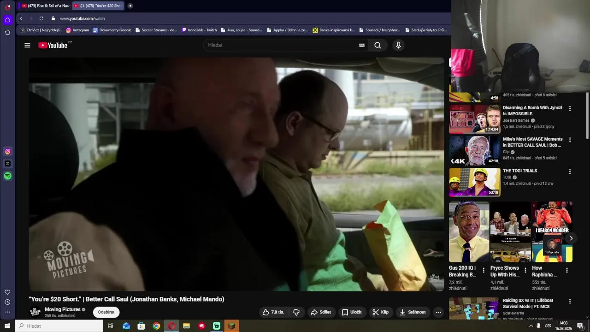
Task: Open Dokumenty Google bookmark
Action: (x=112, y=30)
